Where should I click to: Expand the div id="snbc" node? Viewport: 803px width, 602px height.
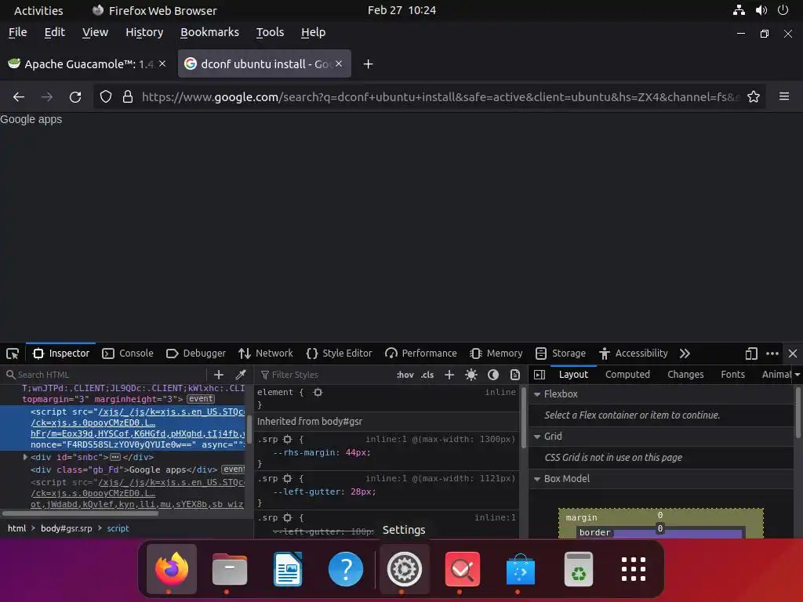click(x=25, y=457)
